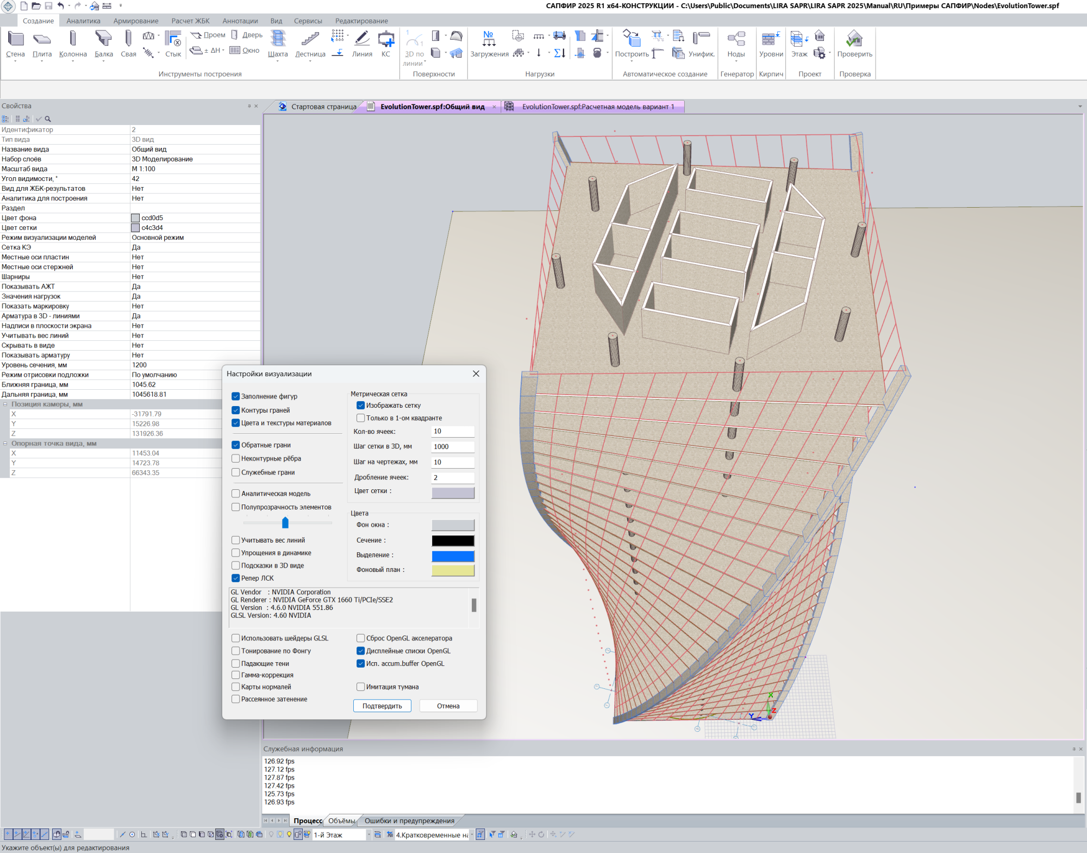Collapse the Позиция камеры group
This screenshot has width=1087, height=853.
click(5, 404)
